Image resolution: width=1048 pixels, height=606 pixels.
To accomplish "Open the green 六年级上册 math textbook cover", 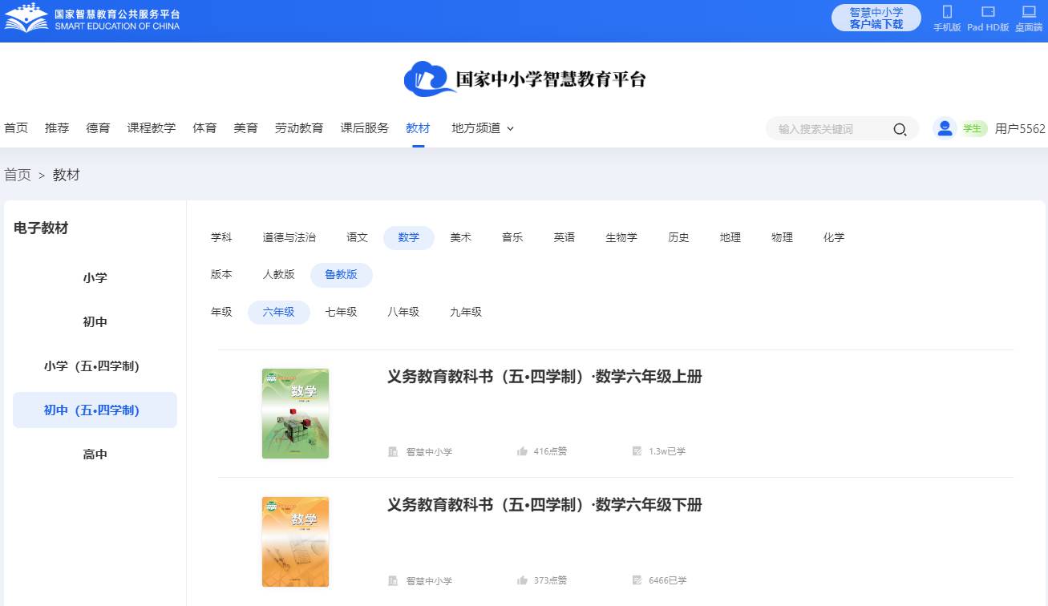I will click(x=295, y=414).
